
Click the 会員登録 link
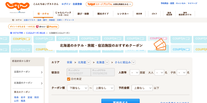pyautogui.click(x=77, y=4)
